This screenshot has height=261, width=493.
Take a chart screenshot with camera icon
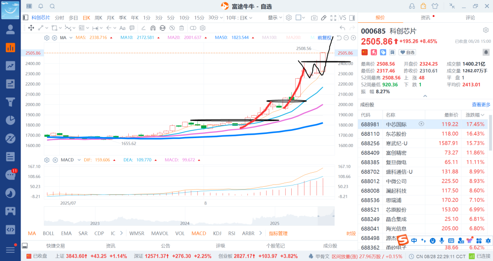[x=314, y=18]
